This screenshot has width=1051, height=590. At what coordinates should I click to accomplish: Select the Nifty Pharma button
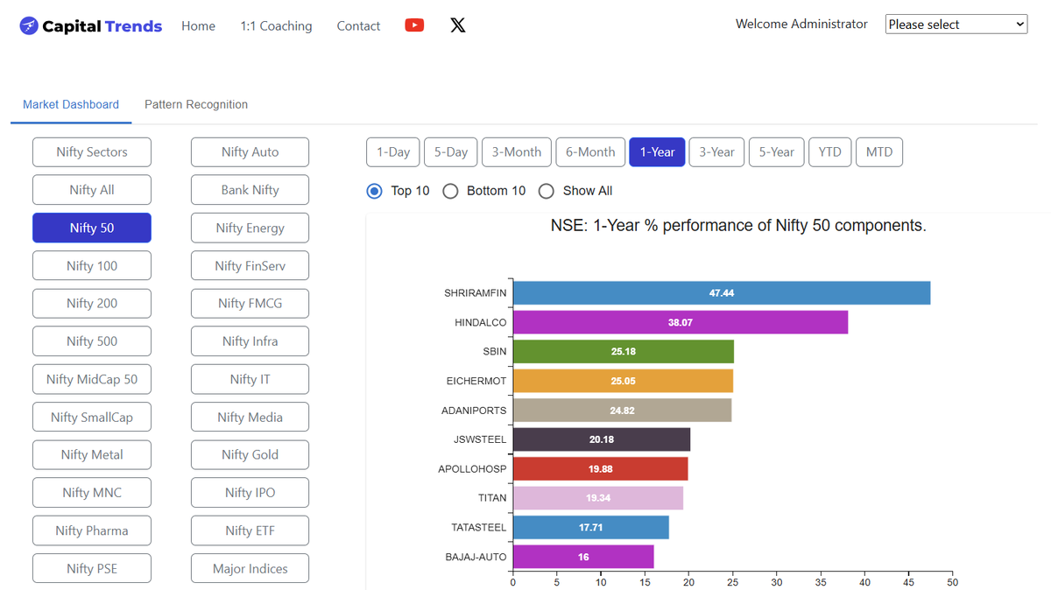[92, 530]
